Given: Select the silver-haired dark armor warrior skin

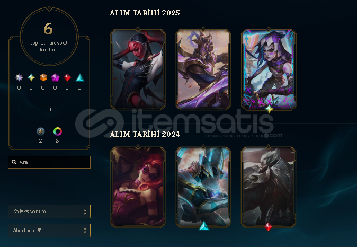Looking at the screenshot, I should [269, 187].
